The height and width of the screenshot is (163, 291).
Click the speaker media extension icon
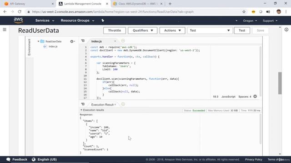point(268,12)
